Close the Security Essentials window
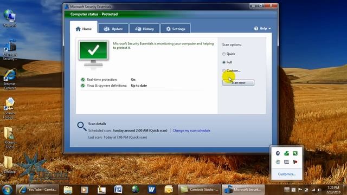 (x=271, y=6)
